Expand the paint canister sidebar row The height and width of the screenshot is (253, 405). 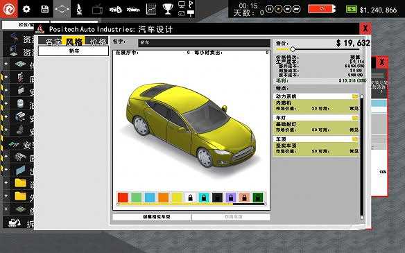[6, 103]
